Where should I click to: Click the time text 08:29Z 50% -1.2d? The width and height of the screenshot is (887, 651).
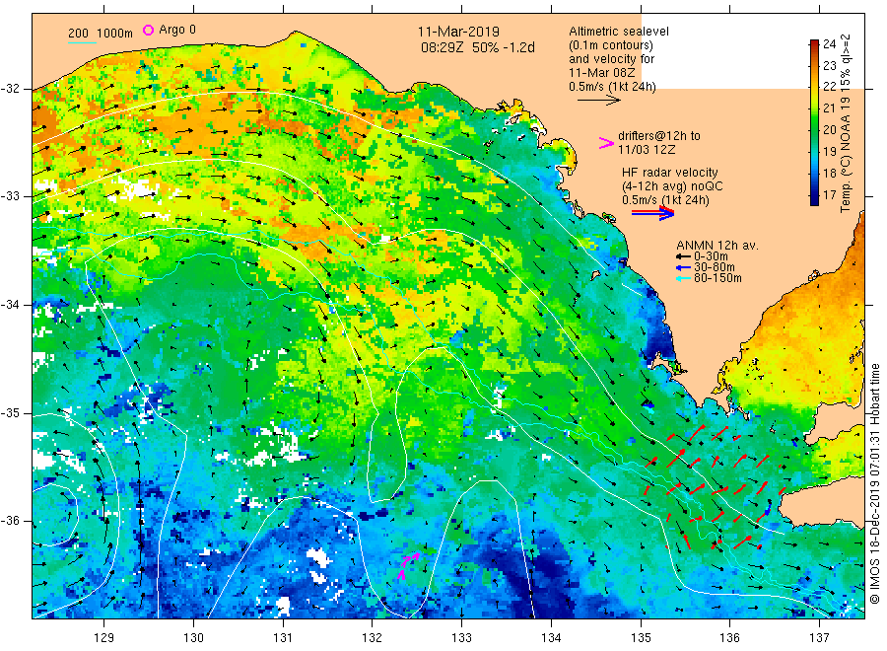(477, 47)
